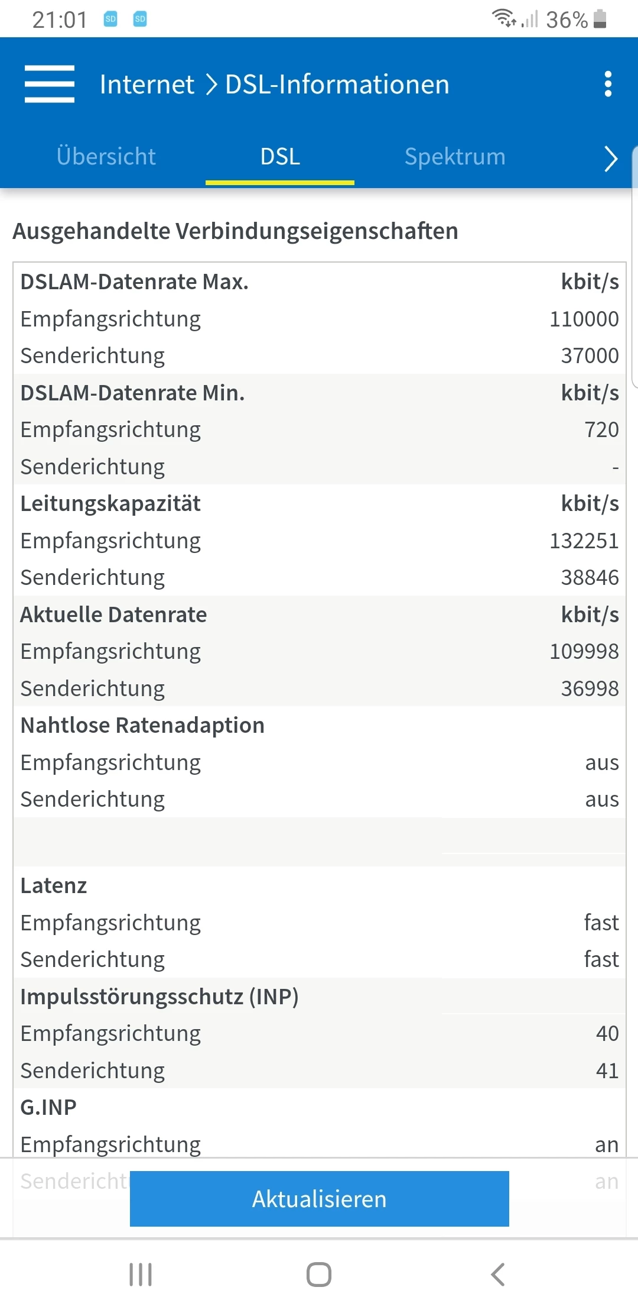Tap the Wi-Fi status icon
638x1313 pixels.
(x=504, y=18)
